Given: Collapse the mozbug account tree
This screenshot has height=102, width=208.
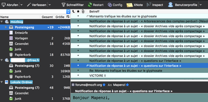Looking at the screenshot, I should (x=2, y=22).
